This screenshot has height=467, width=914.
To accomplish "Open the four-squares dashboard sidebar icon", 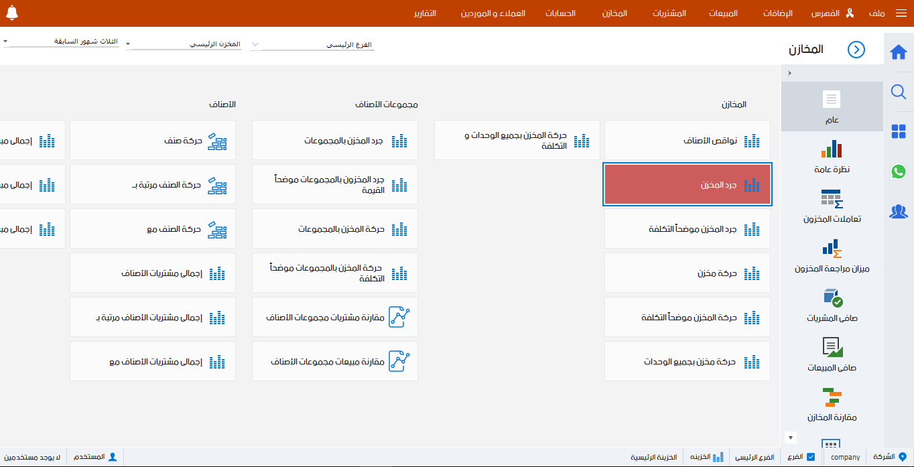I will tap(899, 131).
